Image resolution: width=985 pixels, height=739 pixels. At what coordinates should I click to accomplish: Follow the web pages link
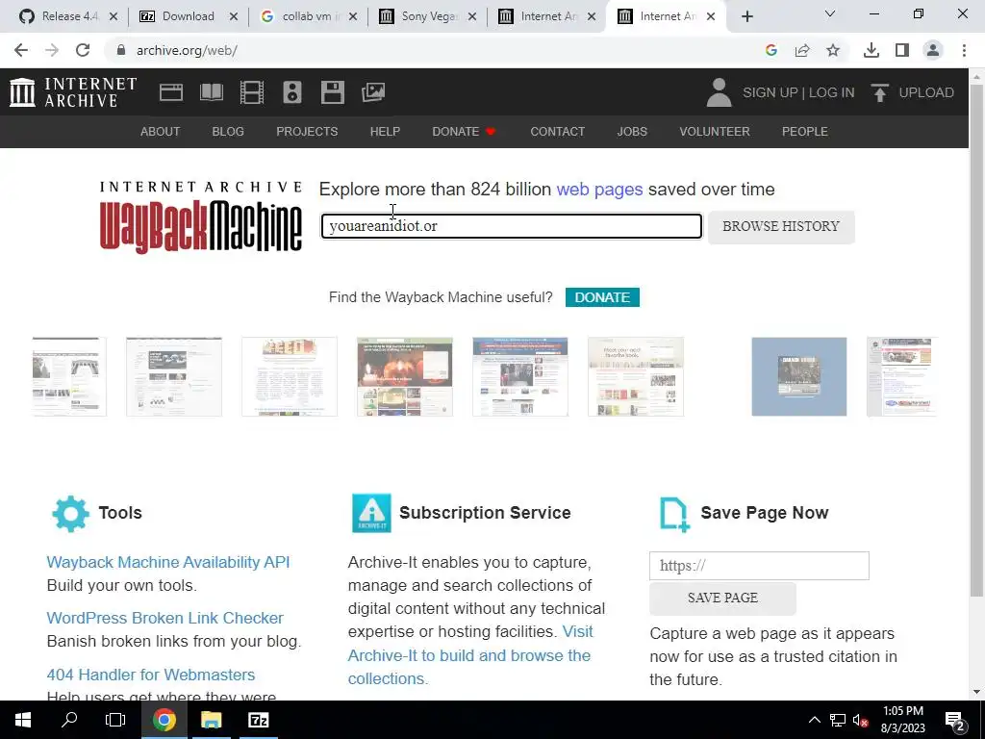point(599,190)
